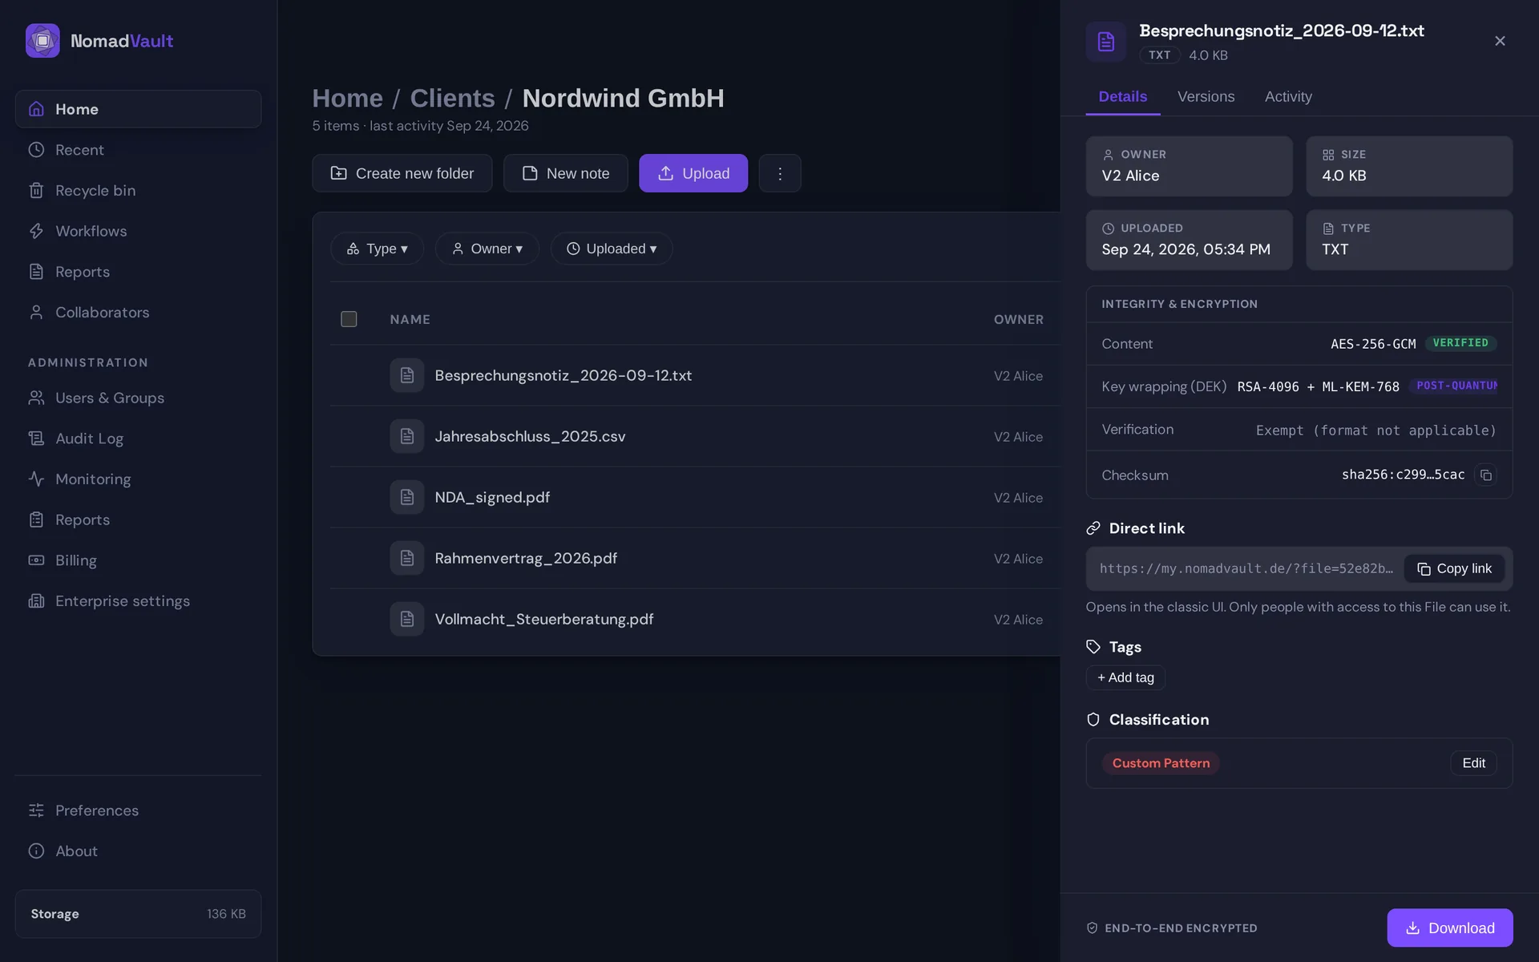1539x962 pixels.
Task: Expand the Type filter dropdown
Action: 377,249
